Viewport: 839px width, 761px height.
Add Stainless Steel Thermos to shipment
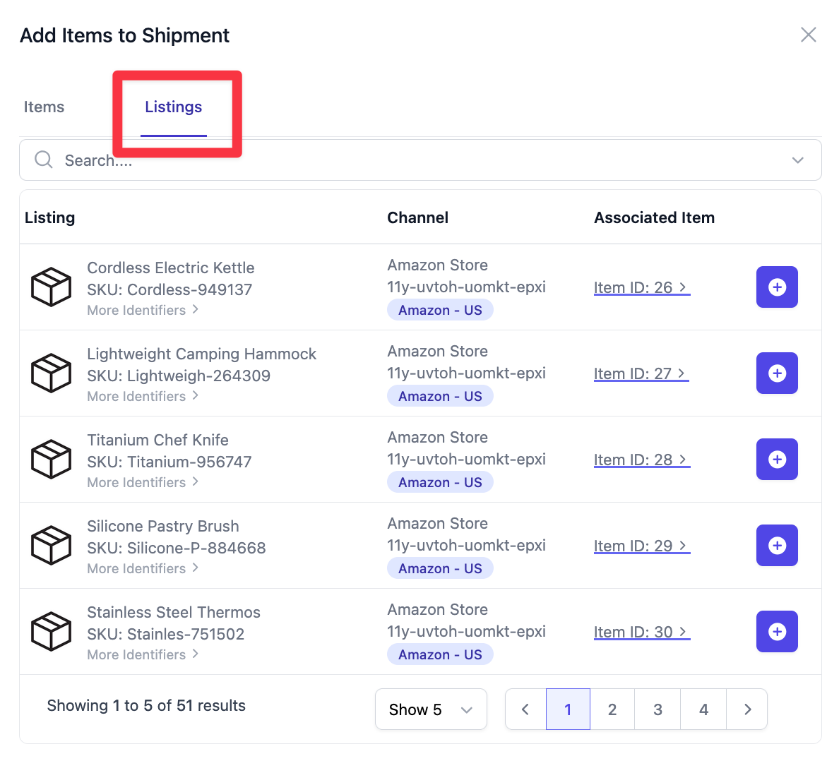click(776, 632)
